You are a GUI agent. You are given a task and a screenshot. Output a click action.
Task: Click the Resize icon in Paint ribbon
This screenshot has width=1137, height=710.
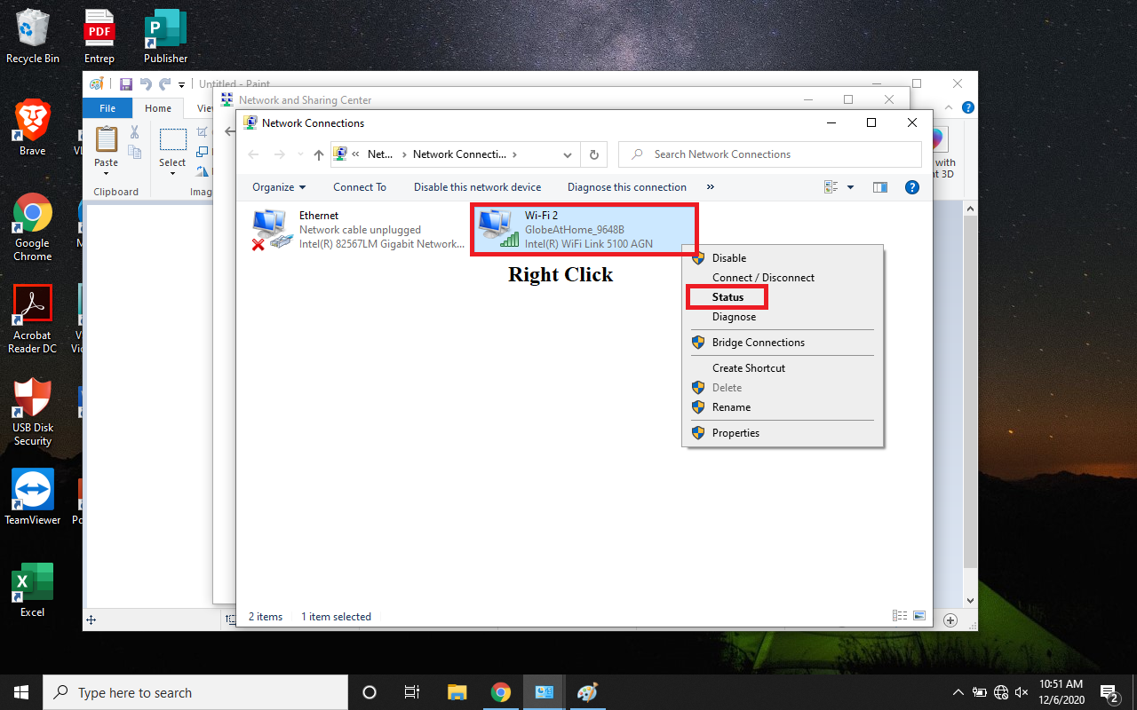pyautogui.click(x=203, y=152)
